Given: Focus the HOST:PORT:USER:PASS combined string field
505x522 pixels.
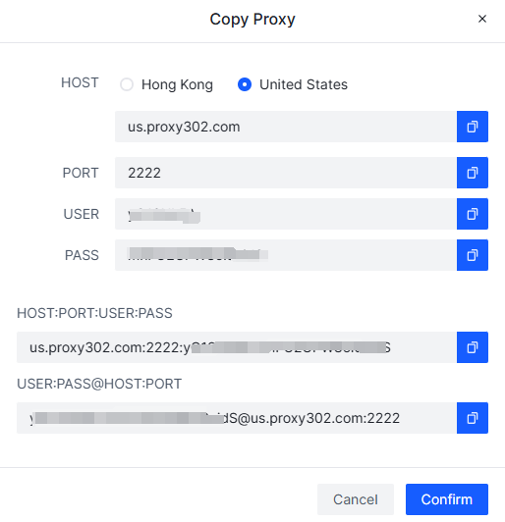Looking at the screenshot, I should (237, 347).
